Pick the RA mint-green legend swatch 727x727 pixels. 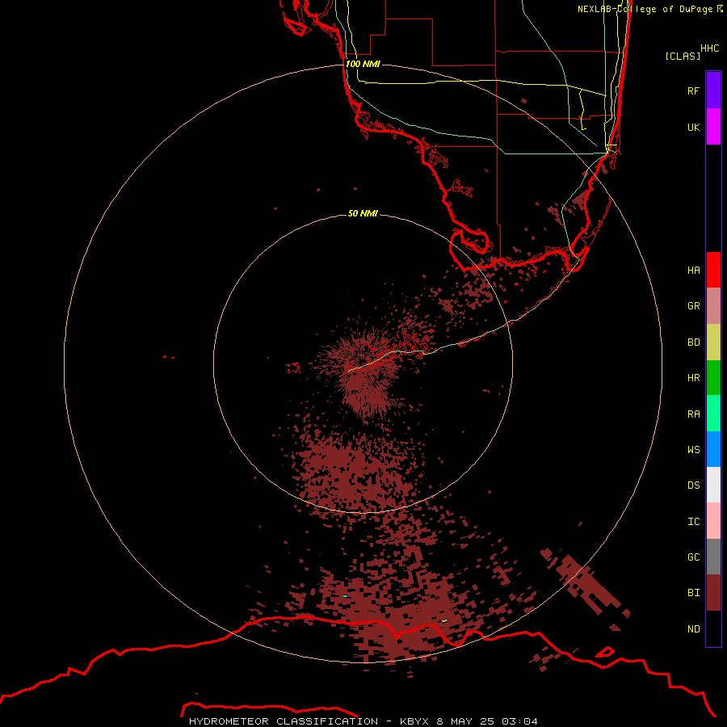click(713, 414)
